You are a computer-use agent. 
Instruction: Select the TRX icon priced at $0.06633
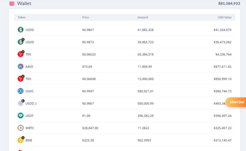tap(20, 54)
